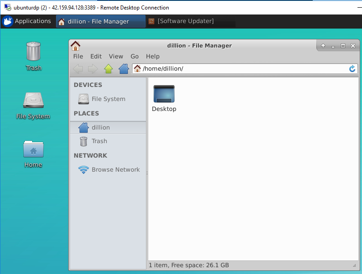Navigate back with the back arrow

[78, 69]
